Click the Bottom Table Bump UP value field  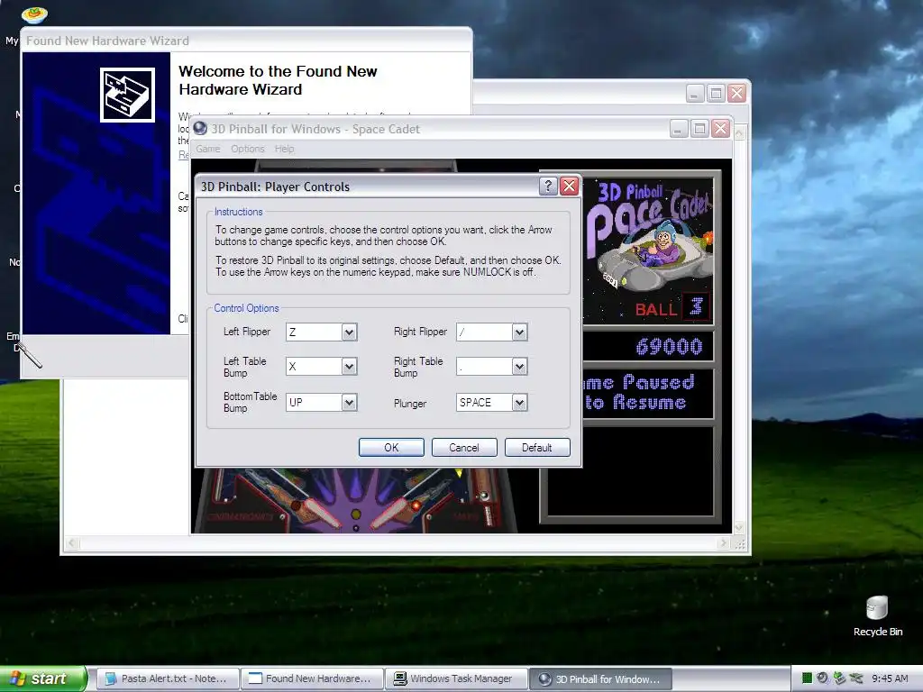(x=314, y=403)
